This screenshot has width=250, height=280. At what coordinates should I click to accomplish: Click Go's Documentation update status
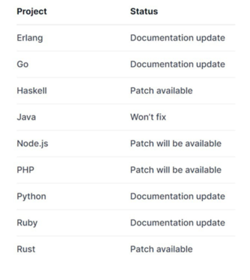pos(177,65)
